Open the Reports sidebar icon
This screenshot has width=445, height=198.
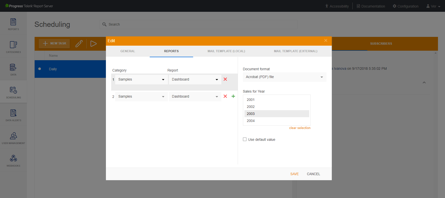13,24
